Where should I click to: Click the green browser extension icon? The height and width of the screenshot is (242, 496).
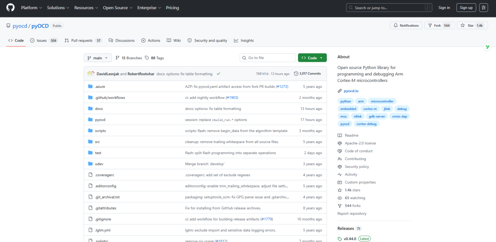pos(487,47)
